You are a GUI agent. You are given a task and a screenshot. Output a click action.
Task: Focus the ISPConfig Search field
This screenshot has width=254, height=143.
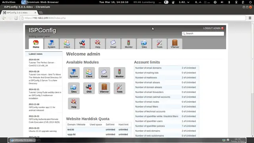pos(203,33)
